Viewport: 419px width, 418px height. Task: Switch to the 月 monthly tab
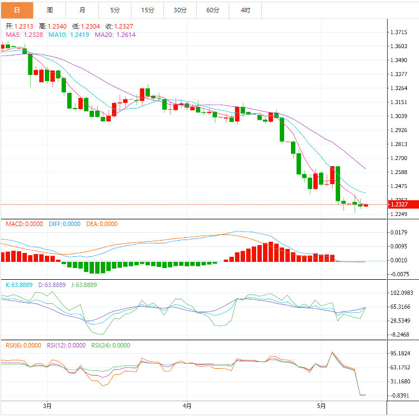click(x=82, y=10)
